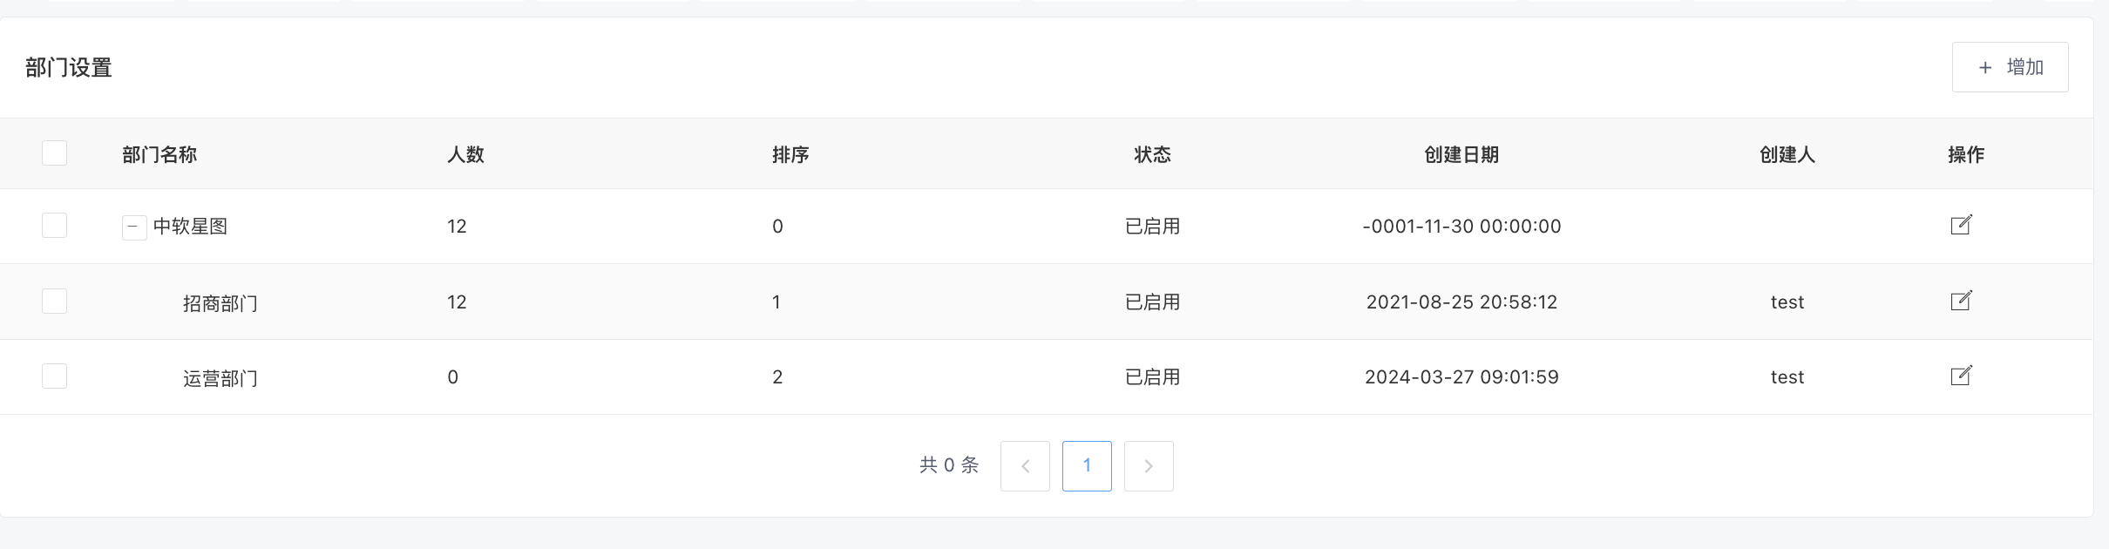Collapse the 中软星图 department tree
This screenshot has width=2109, height=549.
133,227
